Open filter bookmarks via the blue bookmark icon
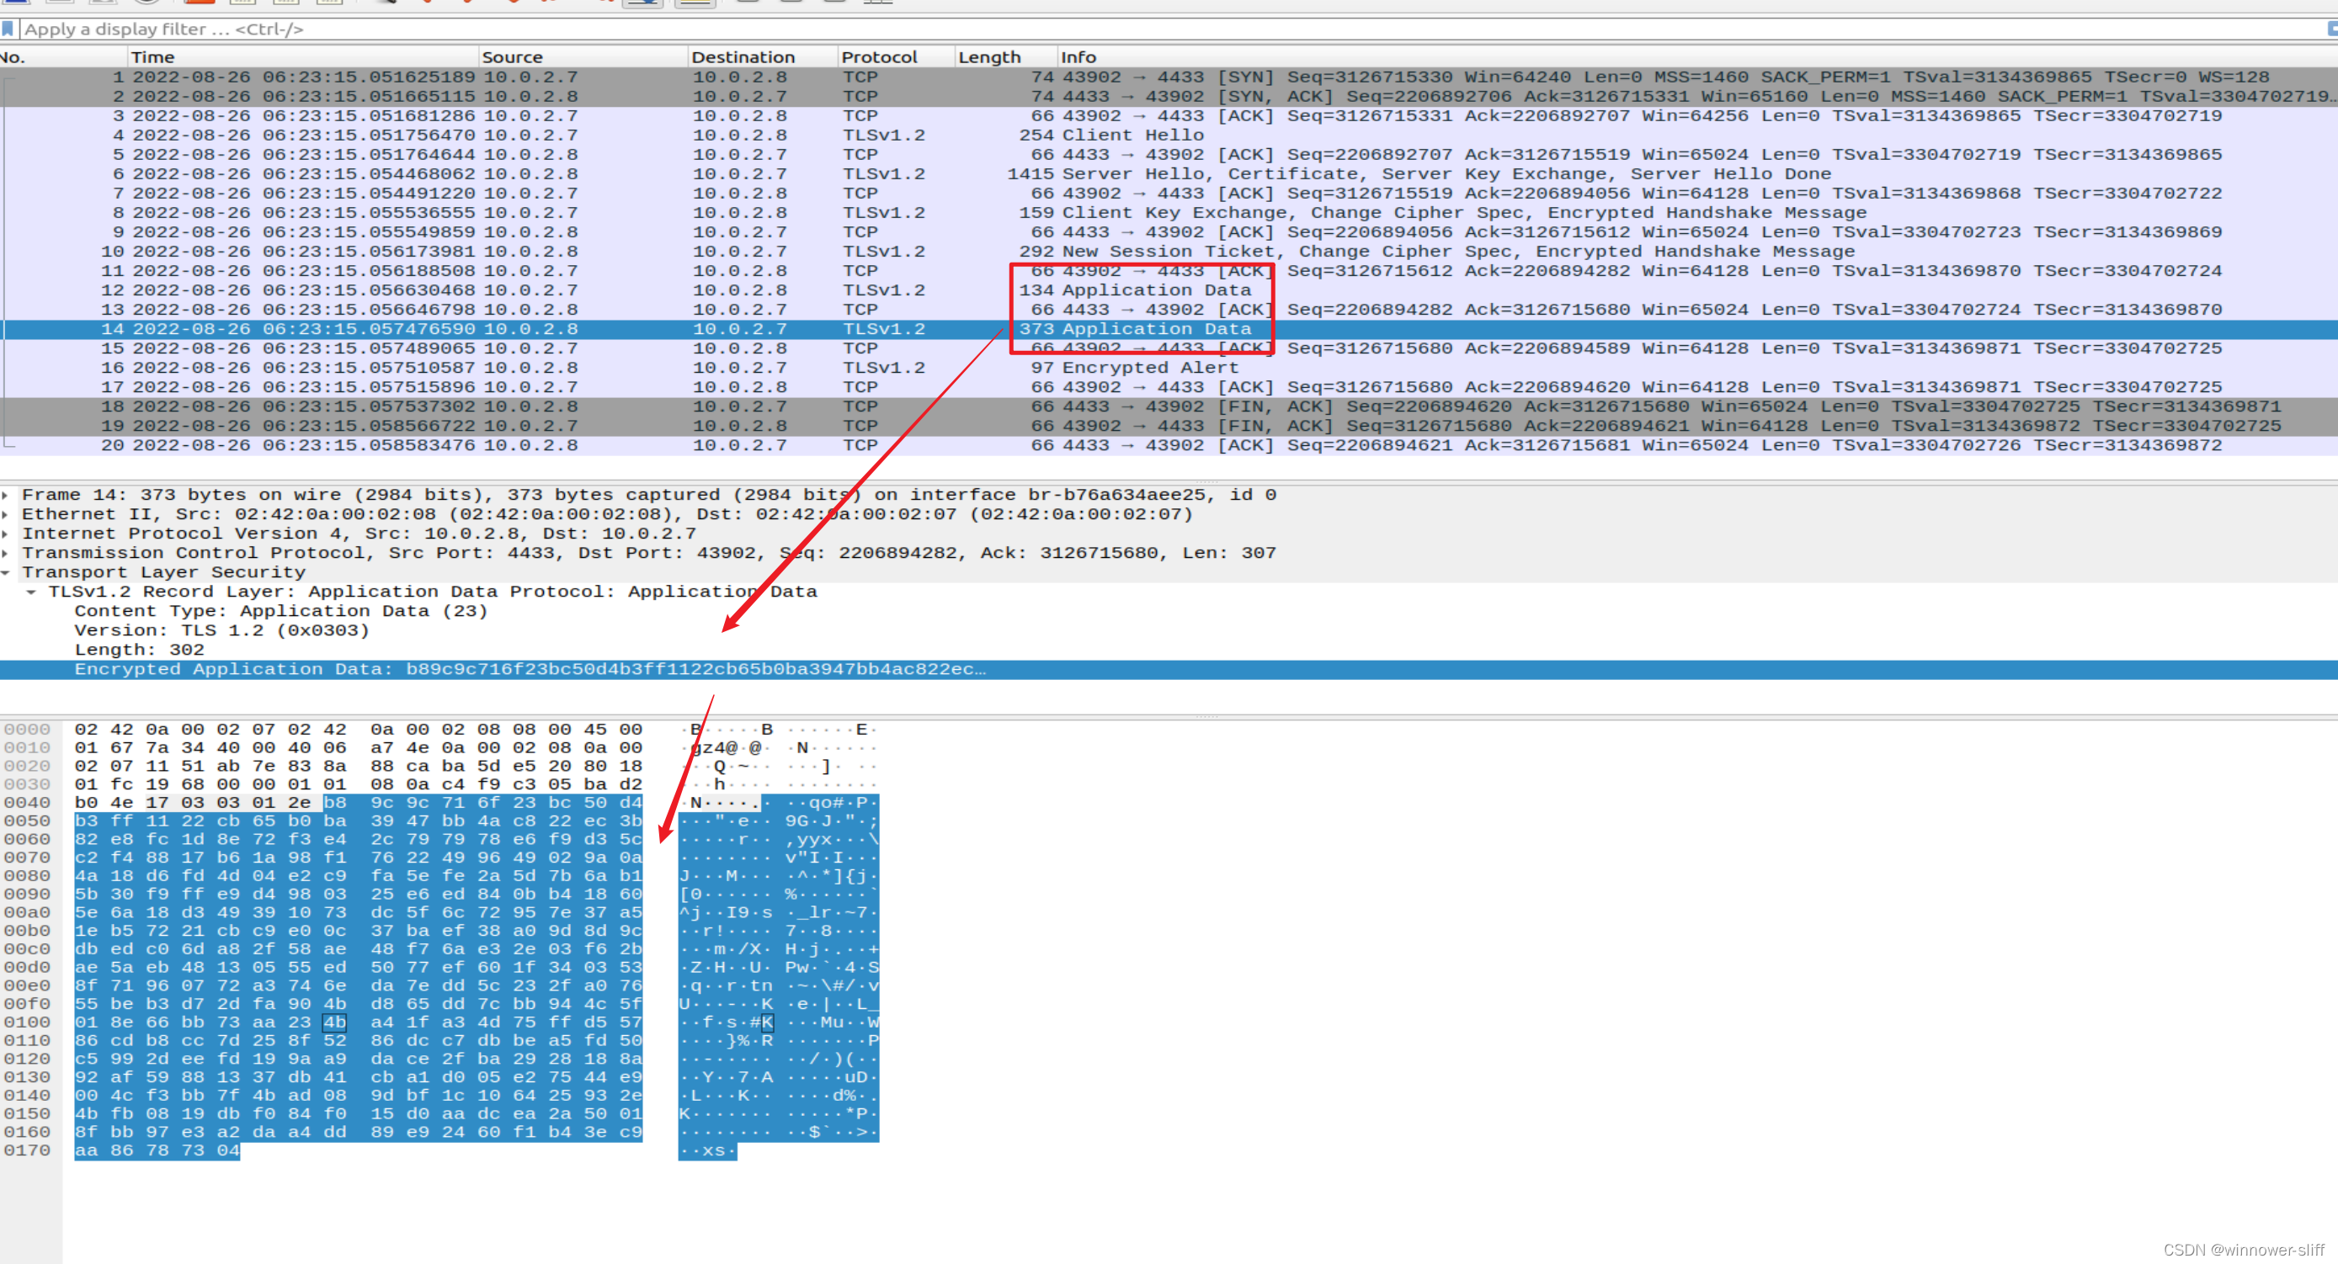The height and width of the screenshot is (1264, 2338). pos(9,28)
